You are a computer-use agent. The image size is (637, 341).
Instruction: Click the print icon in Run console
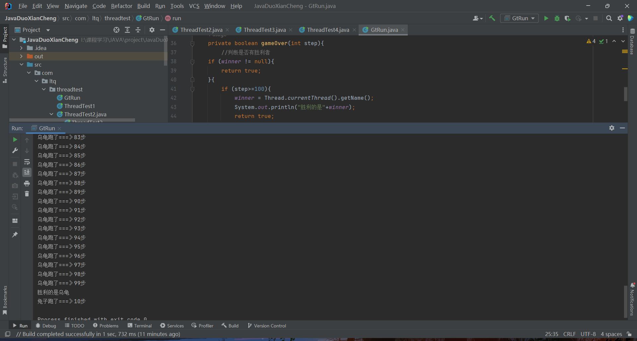click(27, 183)
